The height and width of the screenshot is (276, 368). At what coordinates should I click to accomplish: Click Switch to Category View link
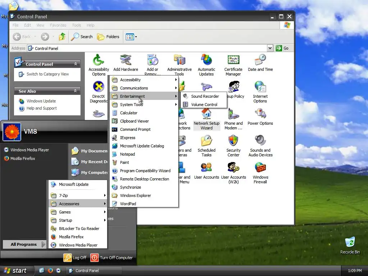coord(48,74)
